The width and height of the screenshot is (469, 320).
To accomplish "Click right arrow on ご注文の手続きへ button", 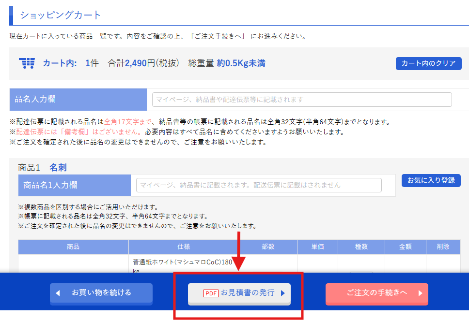I will [x=420, y=293].
